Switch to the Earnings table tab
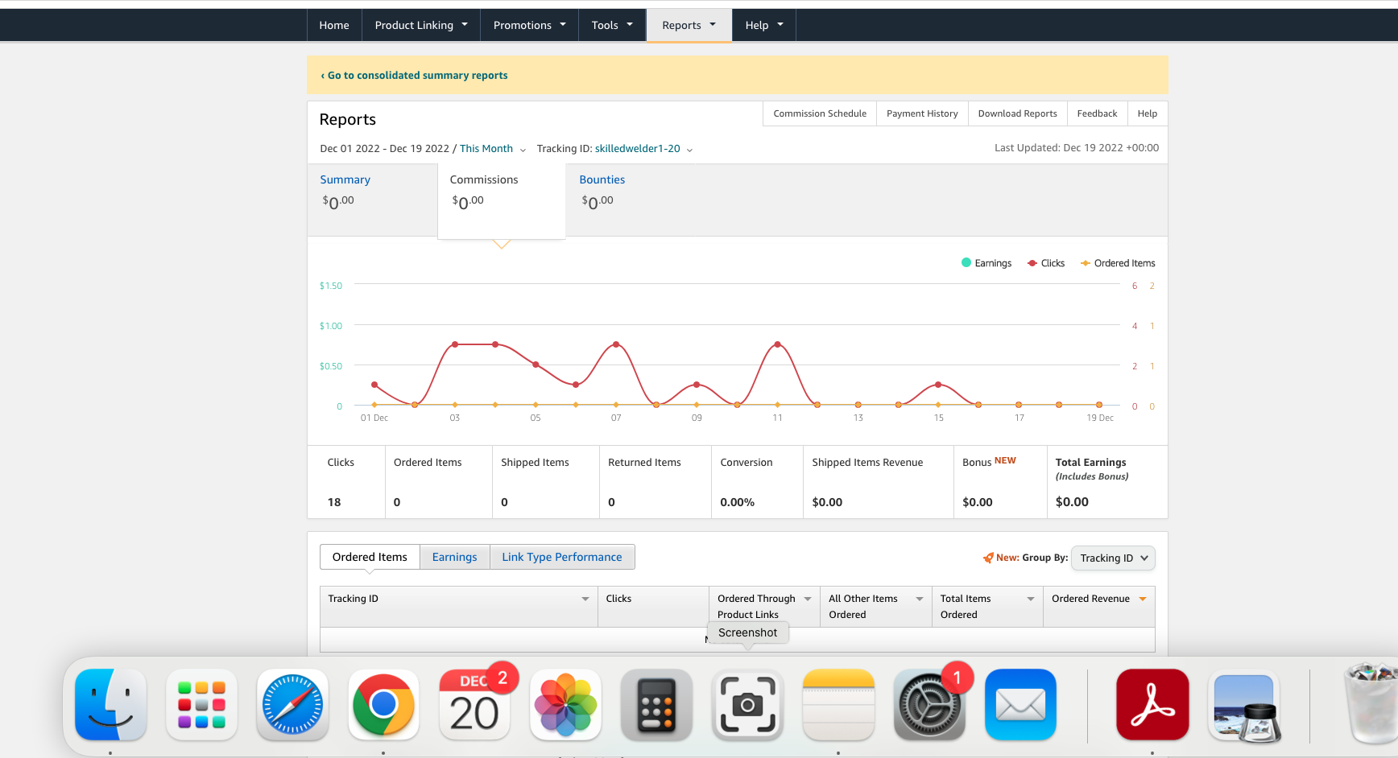The height and width of the screenshot is (758, 1398). tap(454, 557)
